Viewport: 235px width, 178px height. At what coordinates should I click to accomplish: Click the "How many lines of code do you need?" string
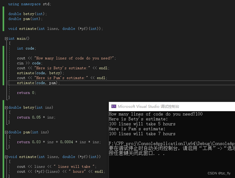click(74, 58)
